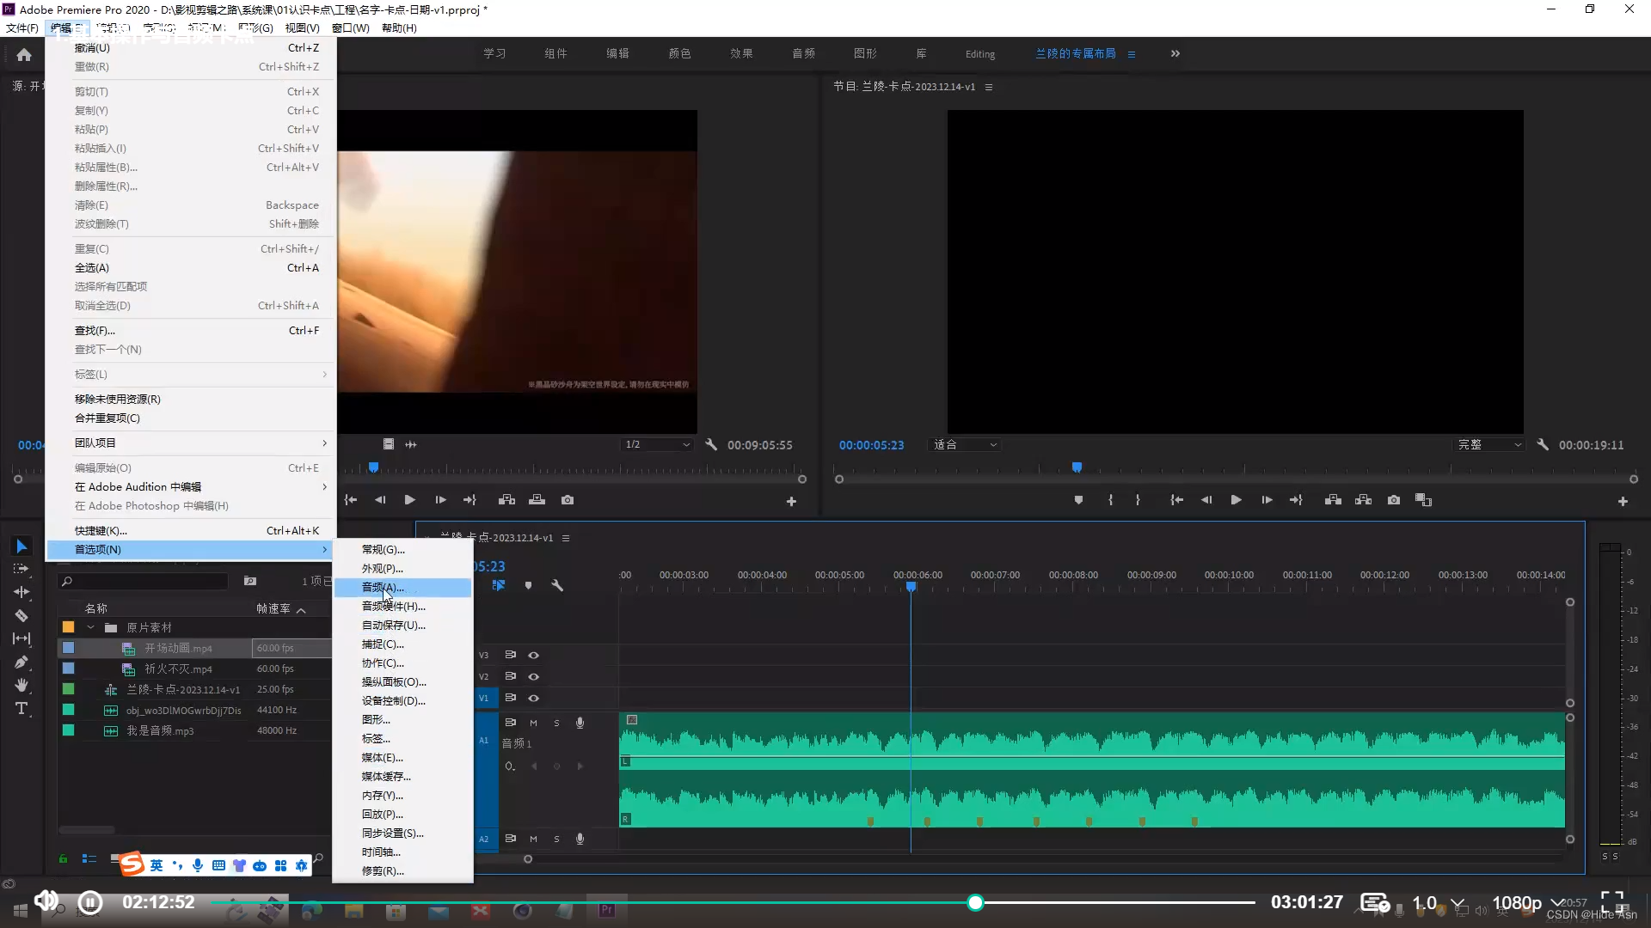The width and height of the screenshot is (1651, 928).
Task: Enable voice-over record on track A1
Action: click(x=580, y=723)
